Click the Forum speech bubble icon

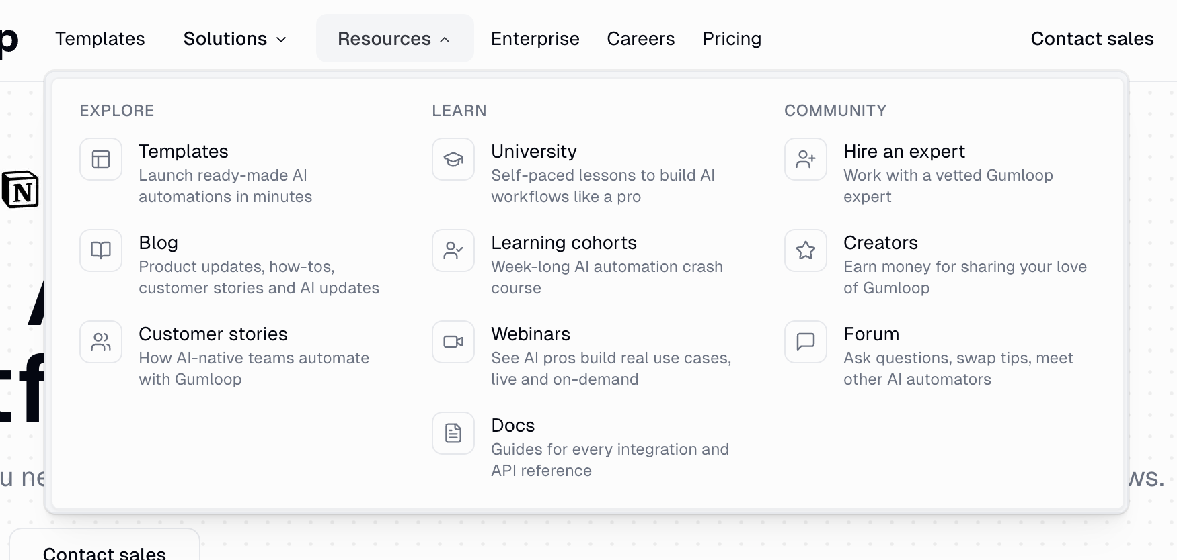806,342
